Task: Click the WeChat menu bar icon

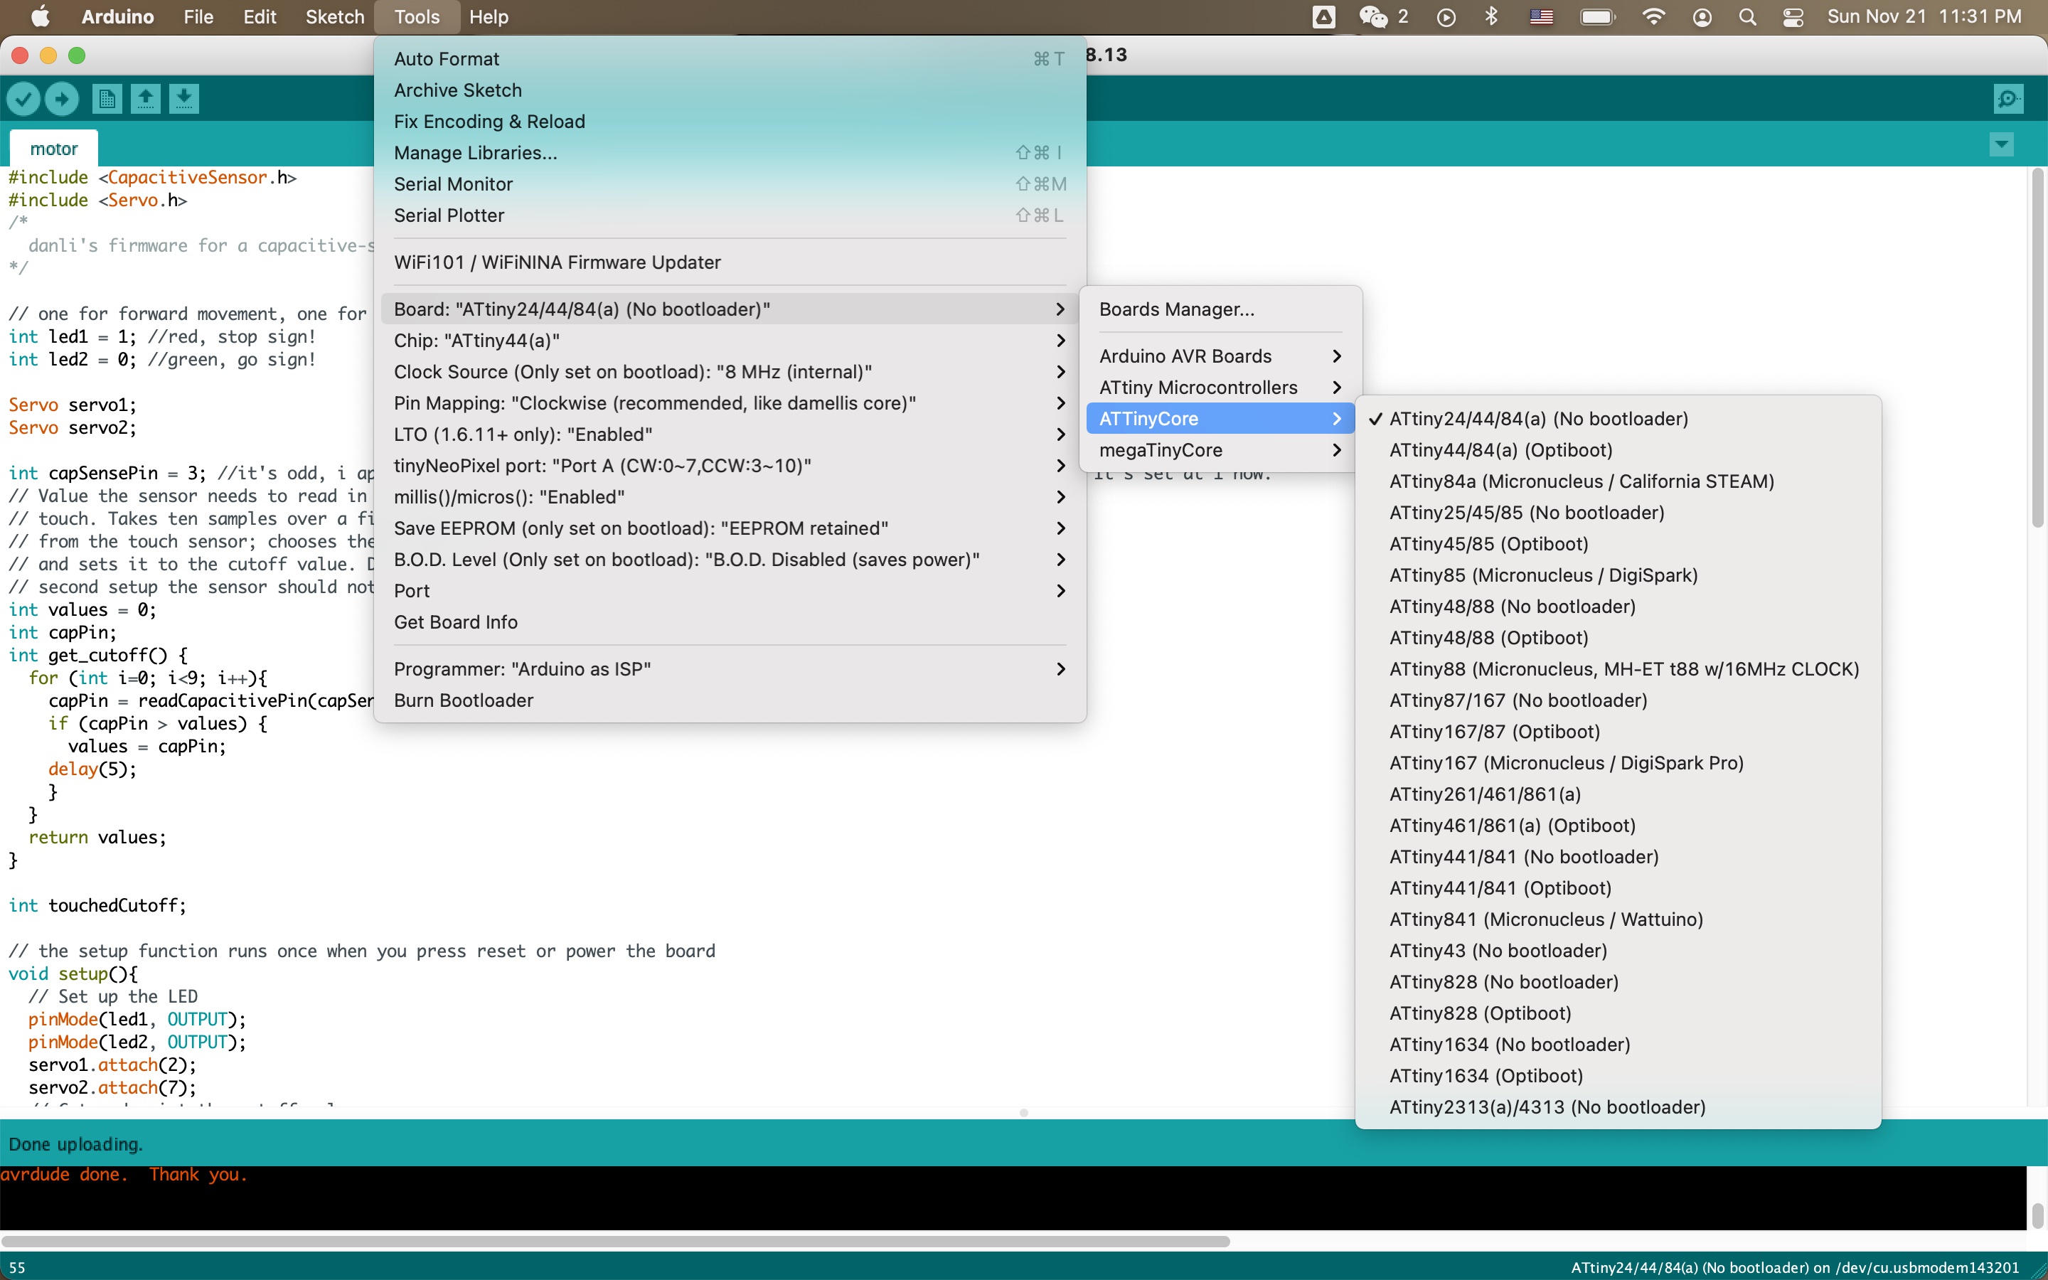Action: 1372,17
